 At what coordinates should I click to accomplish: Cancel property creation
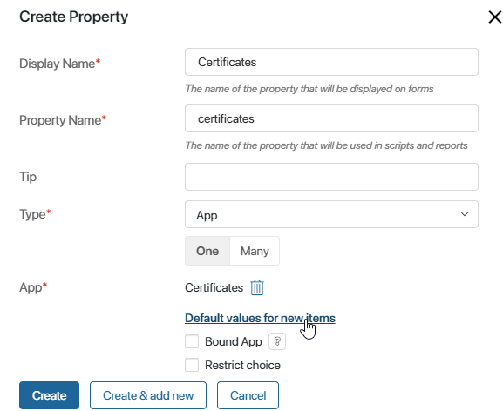click(x=248, y=395)
